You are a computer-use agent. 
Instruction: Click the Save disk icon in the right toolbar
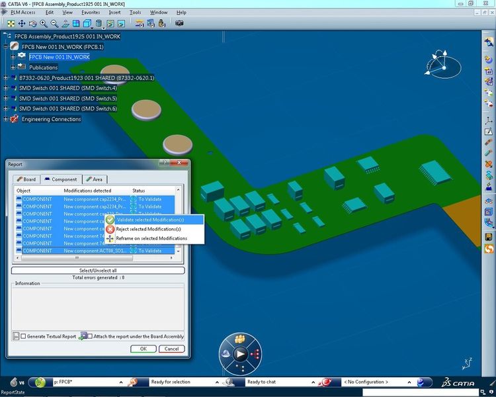click(489, 237)
